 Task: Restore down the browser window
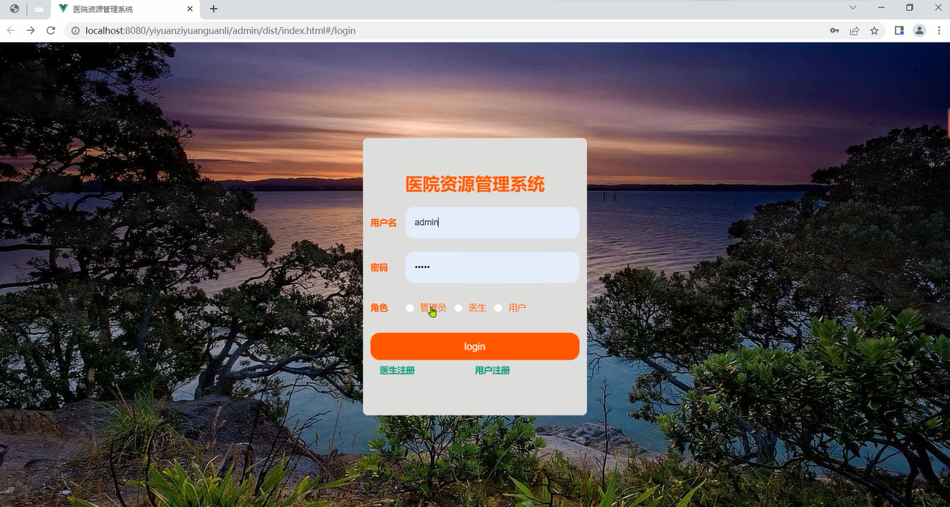click(910, 8)
